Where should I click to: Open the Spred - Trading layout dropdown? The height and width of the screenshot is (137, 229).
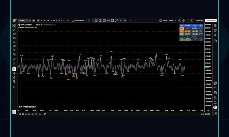(x=169, y=21)
